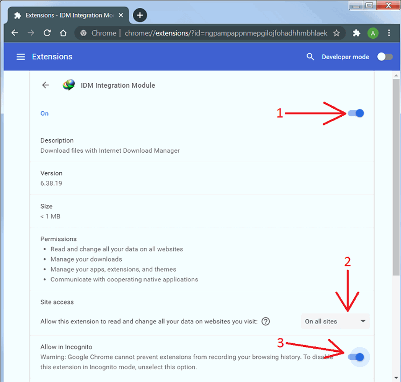401x382 pixels.
Task: Click the 'Site access' label
Action: (x=57, y=302)
